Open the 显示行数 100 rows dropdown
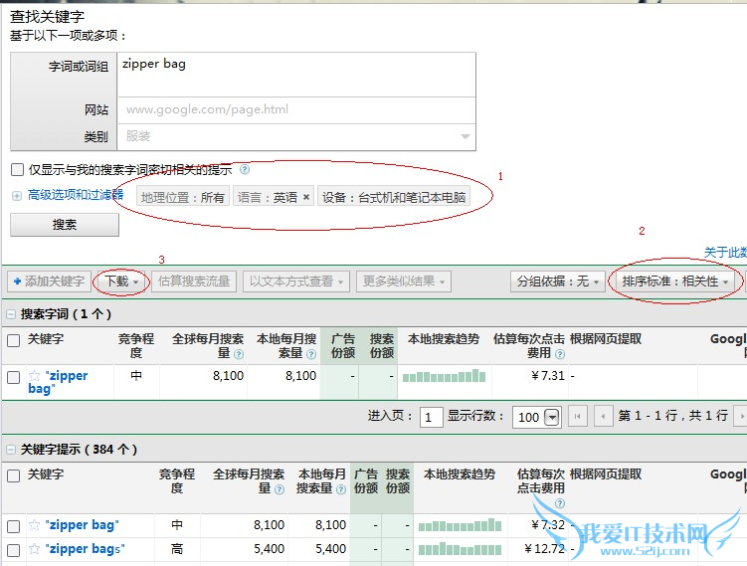The width and height of the screenshot is (747, 566). click(x=536, y=417)
